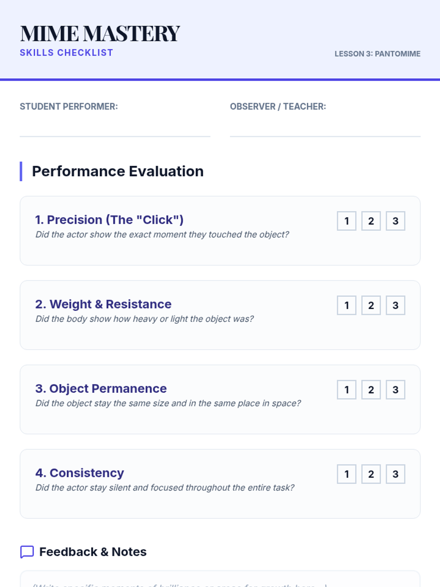
Task: Rate Weight & Resistance as 2
Action: pos(371,305)
